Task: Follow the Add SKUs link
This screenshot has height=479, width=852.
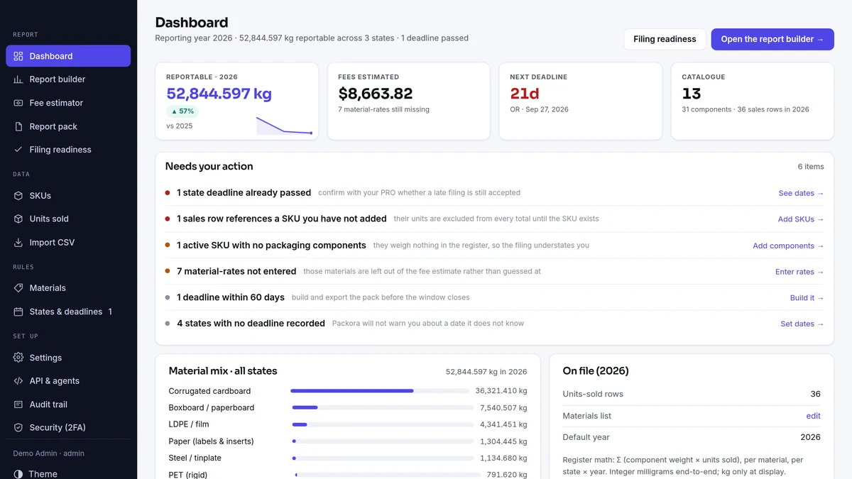Action: (x=801, y=219)
